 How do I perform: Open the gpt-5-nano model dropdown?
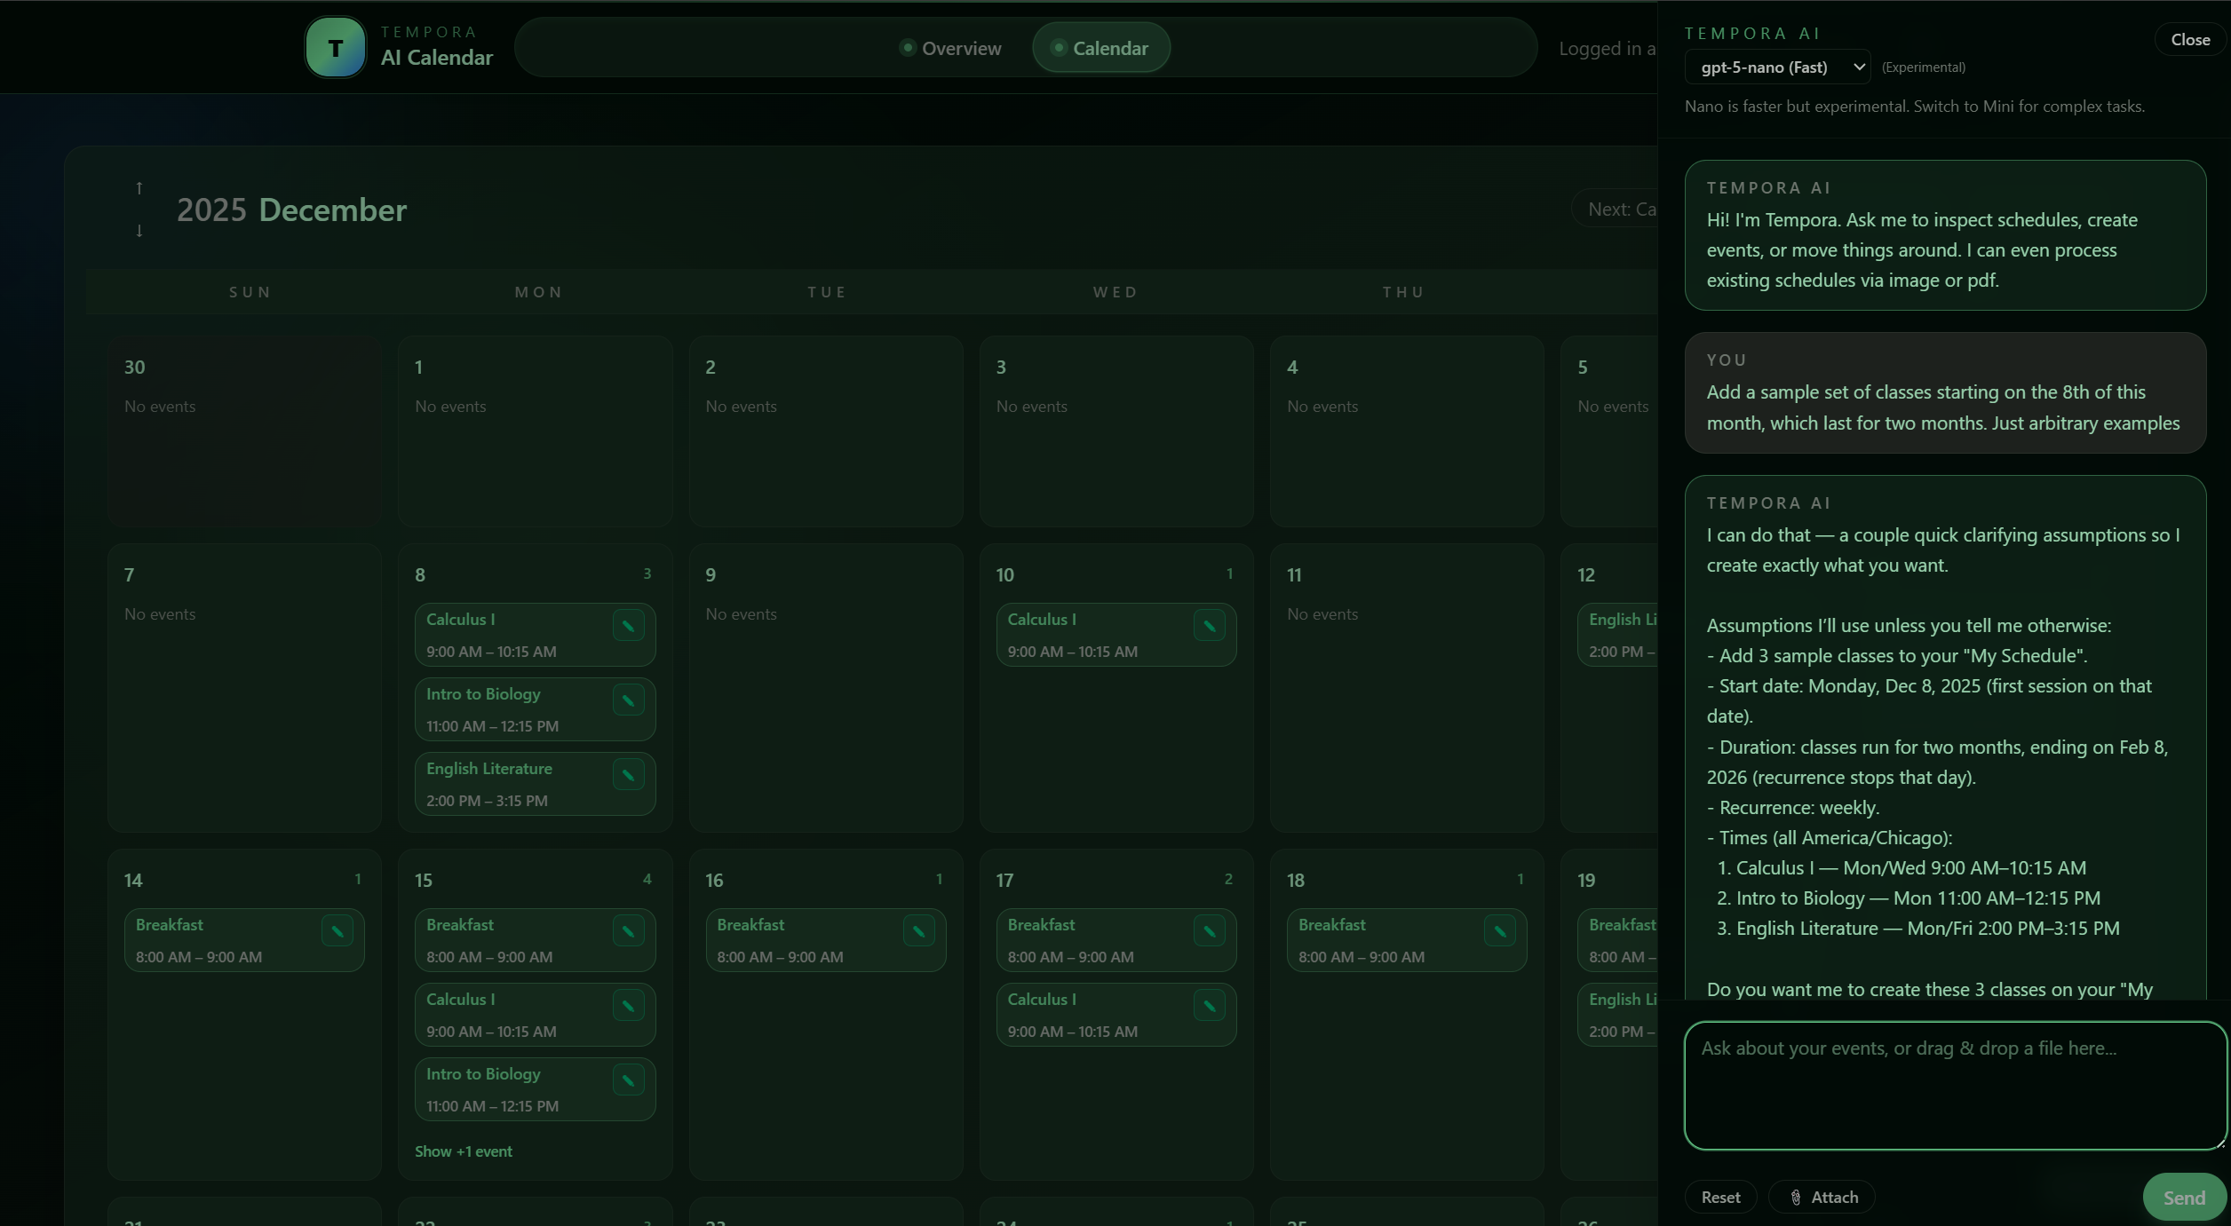(x=1777, y=67)
